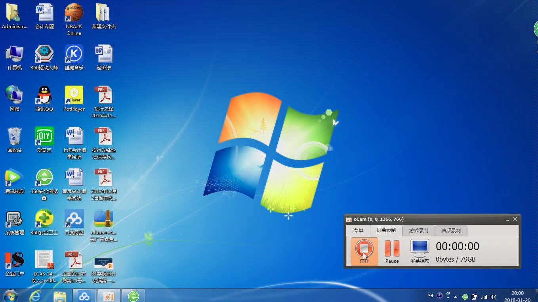Open the 网络 network icon
The width and height of the screenshot is (538, 302).
pos(15,99)
